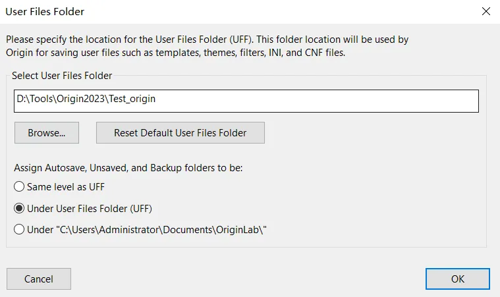The height and width of the screenshot is (297, 500).
Task: Click the User Files Folder path field
Action: pos(246,101)
